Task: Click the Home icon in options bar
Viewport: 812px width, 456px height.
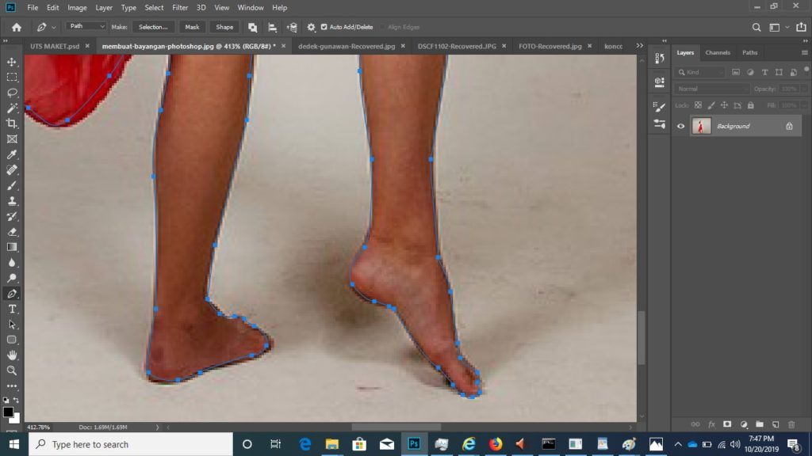Action: 17,28
